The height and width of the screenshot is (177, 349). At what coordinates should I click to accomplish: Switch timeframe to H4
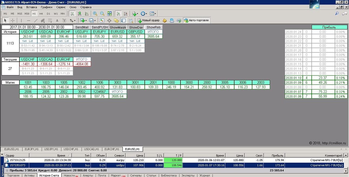(x=41, y=14)
